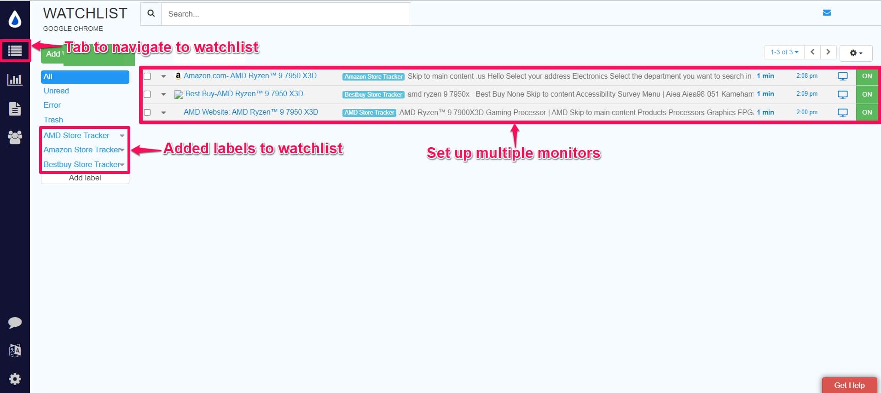Open settings gear in left sidebar
The width and height of the screenshot is (881, 393).
coord(15,379)
